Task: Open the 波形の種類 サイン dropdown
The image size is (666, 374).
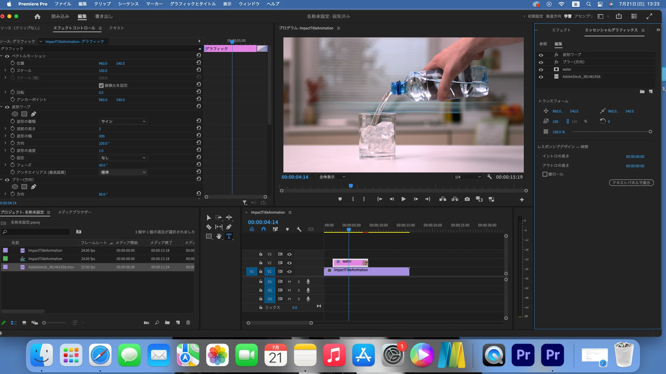Action: pos(123,122)
